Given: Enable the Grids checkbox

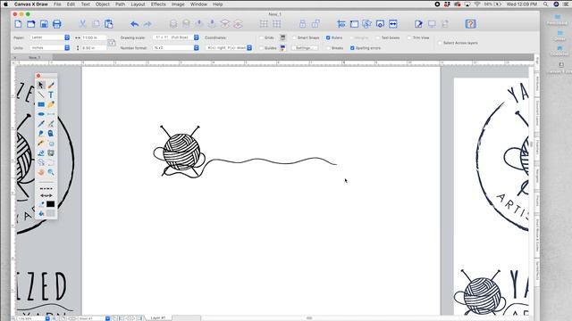Looking at the screenshot, I should coord(261,37).
